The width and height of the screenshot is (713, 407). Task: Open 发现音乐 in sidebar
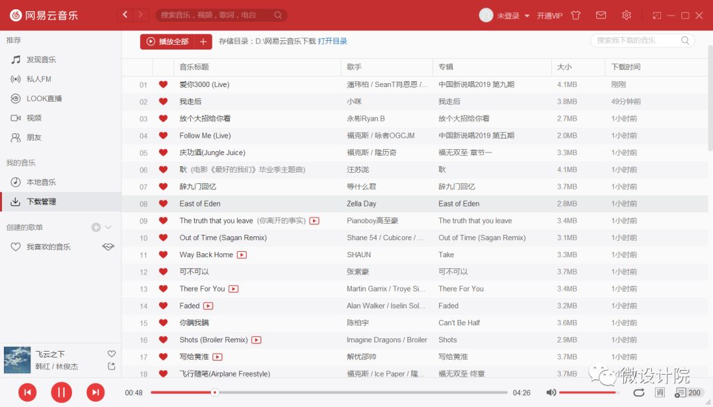[x=61, y=59]
